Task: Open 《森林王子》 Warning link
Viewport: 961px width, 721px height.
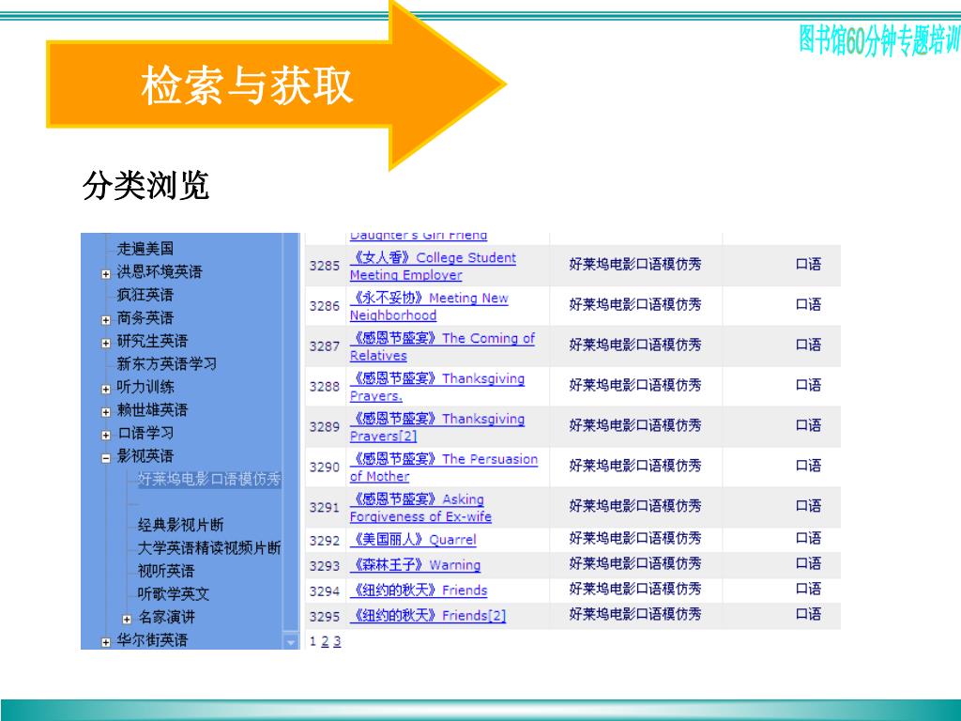Action: [x=415, y=564]
